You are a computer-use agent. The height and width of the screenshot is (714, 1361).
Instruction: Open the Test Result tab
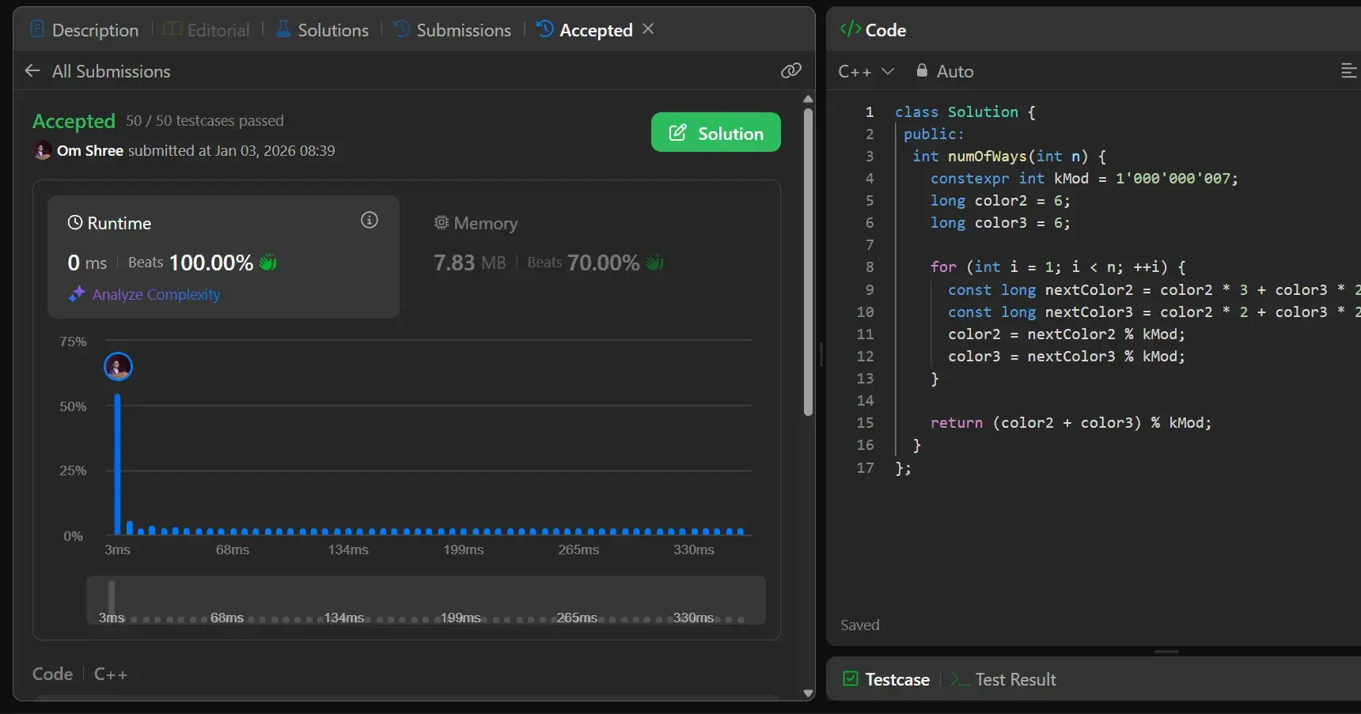pyautogui.click(x=1003, y=679)
